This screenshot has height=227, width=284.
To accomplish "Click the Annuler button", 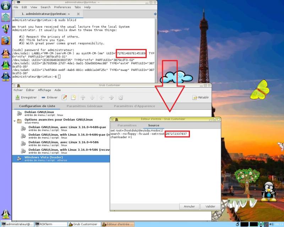I will coord(189,206).
